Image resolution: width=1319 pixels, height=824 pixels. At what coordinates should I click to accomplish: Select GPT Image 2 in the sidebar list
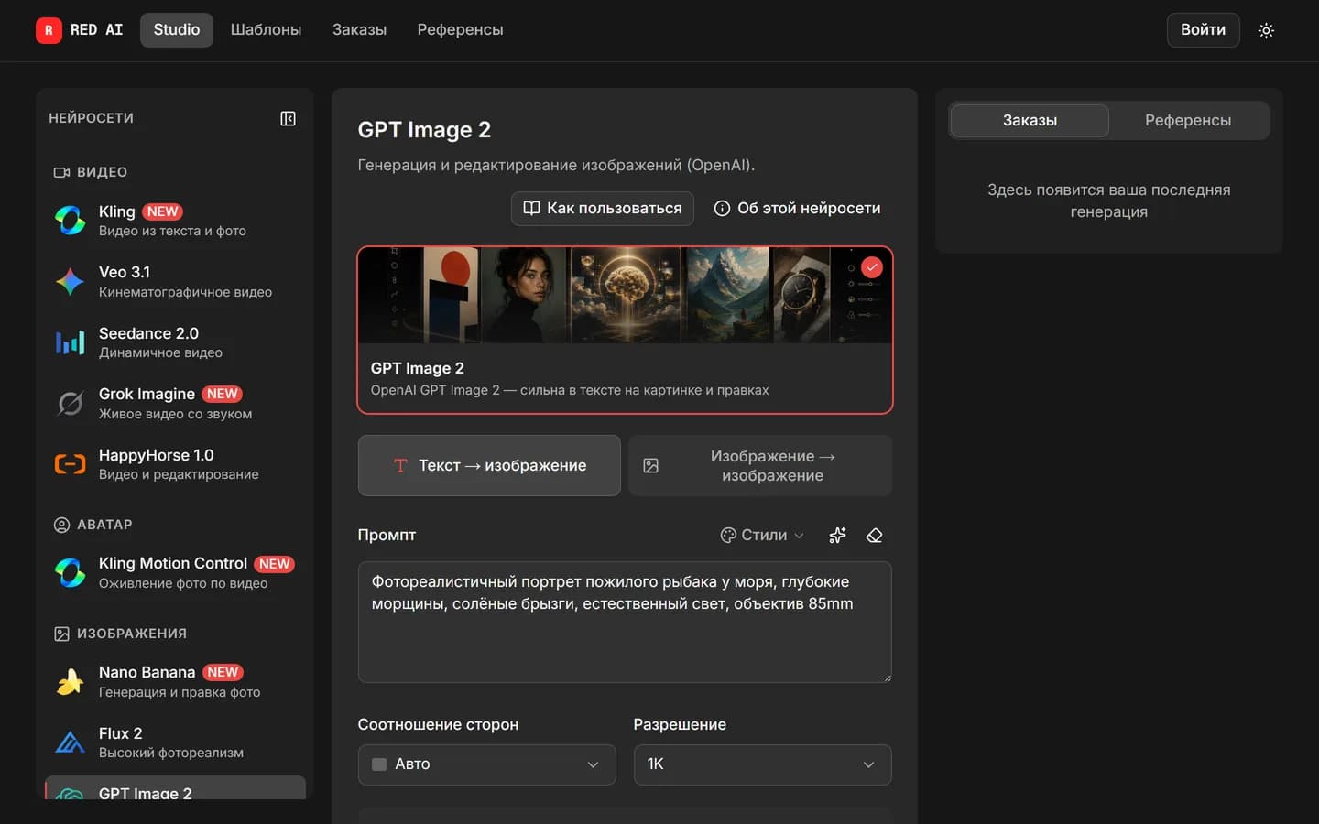click(x=175, y=788)
